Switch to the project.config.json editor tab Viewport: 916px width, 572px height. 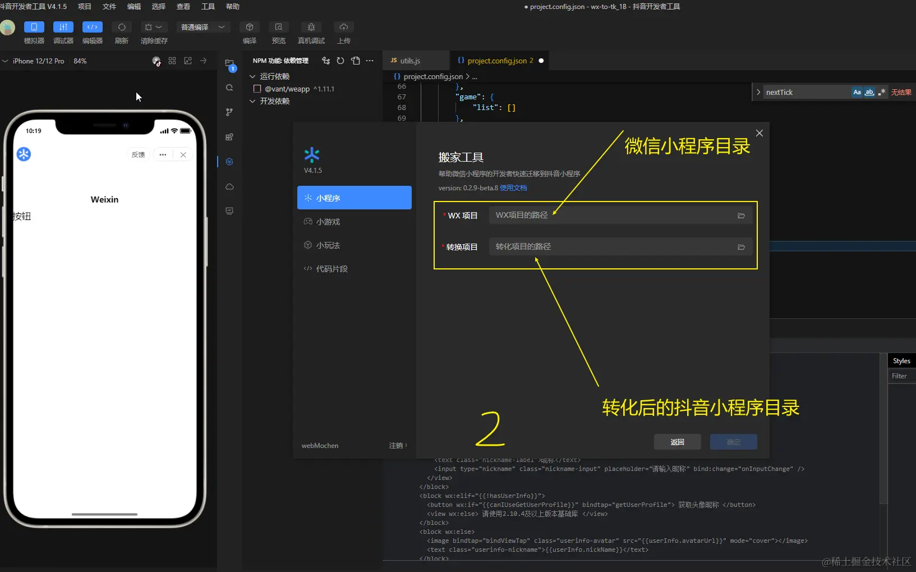point(500,61)
